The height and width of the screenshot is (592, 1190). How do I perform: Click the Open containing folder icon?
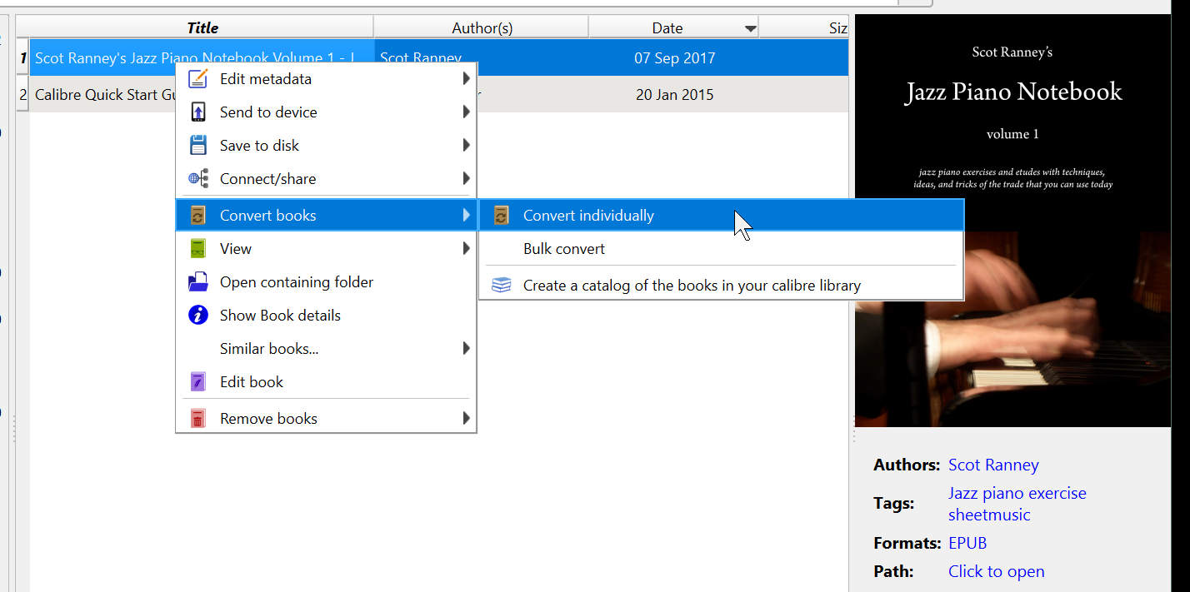pyautogui.click(x=197, y=282)
